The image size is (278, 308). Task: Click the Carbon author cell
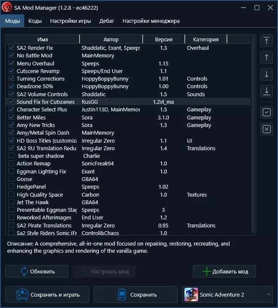(x=91, y=195)
